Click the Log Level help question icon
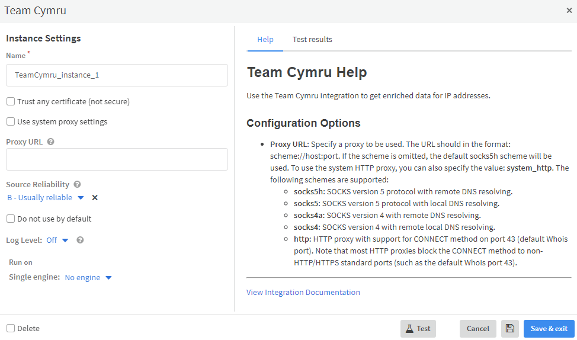Viewport: 577px width, 340px height. (x=80, y=240)
